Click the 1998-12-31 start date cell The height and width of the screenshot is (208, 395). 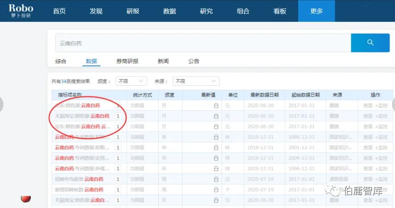click(x=301, y=137)
